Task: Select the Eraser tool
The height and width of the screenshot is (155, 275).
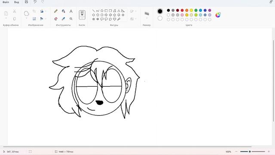Action: (x=56, y=19)
